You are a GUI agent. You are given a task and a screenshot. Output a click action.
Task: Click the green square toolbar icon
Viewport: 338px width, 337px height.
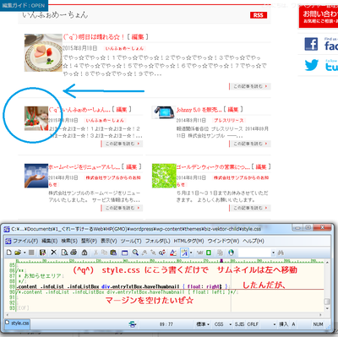coord(209,253)
